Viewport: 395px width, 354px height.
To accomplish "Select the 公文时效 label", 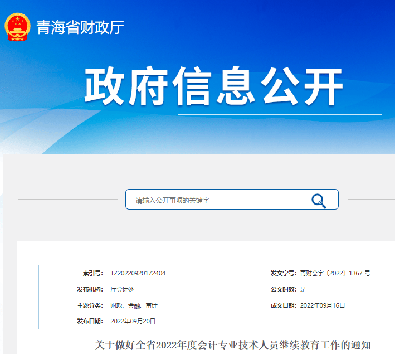I will tap(284, 289).
